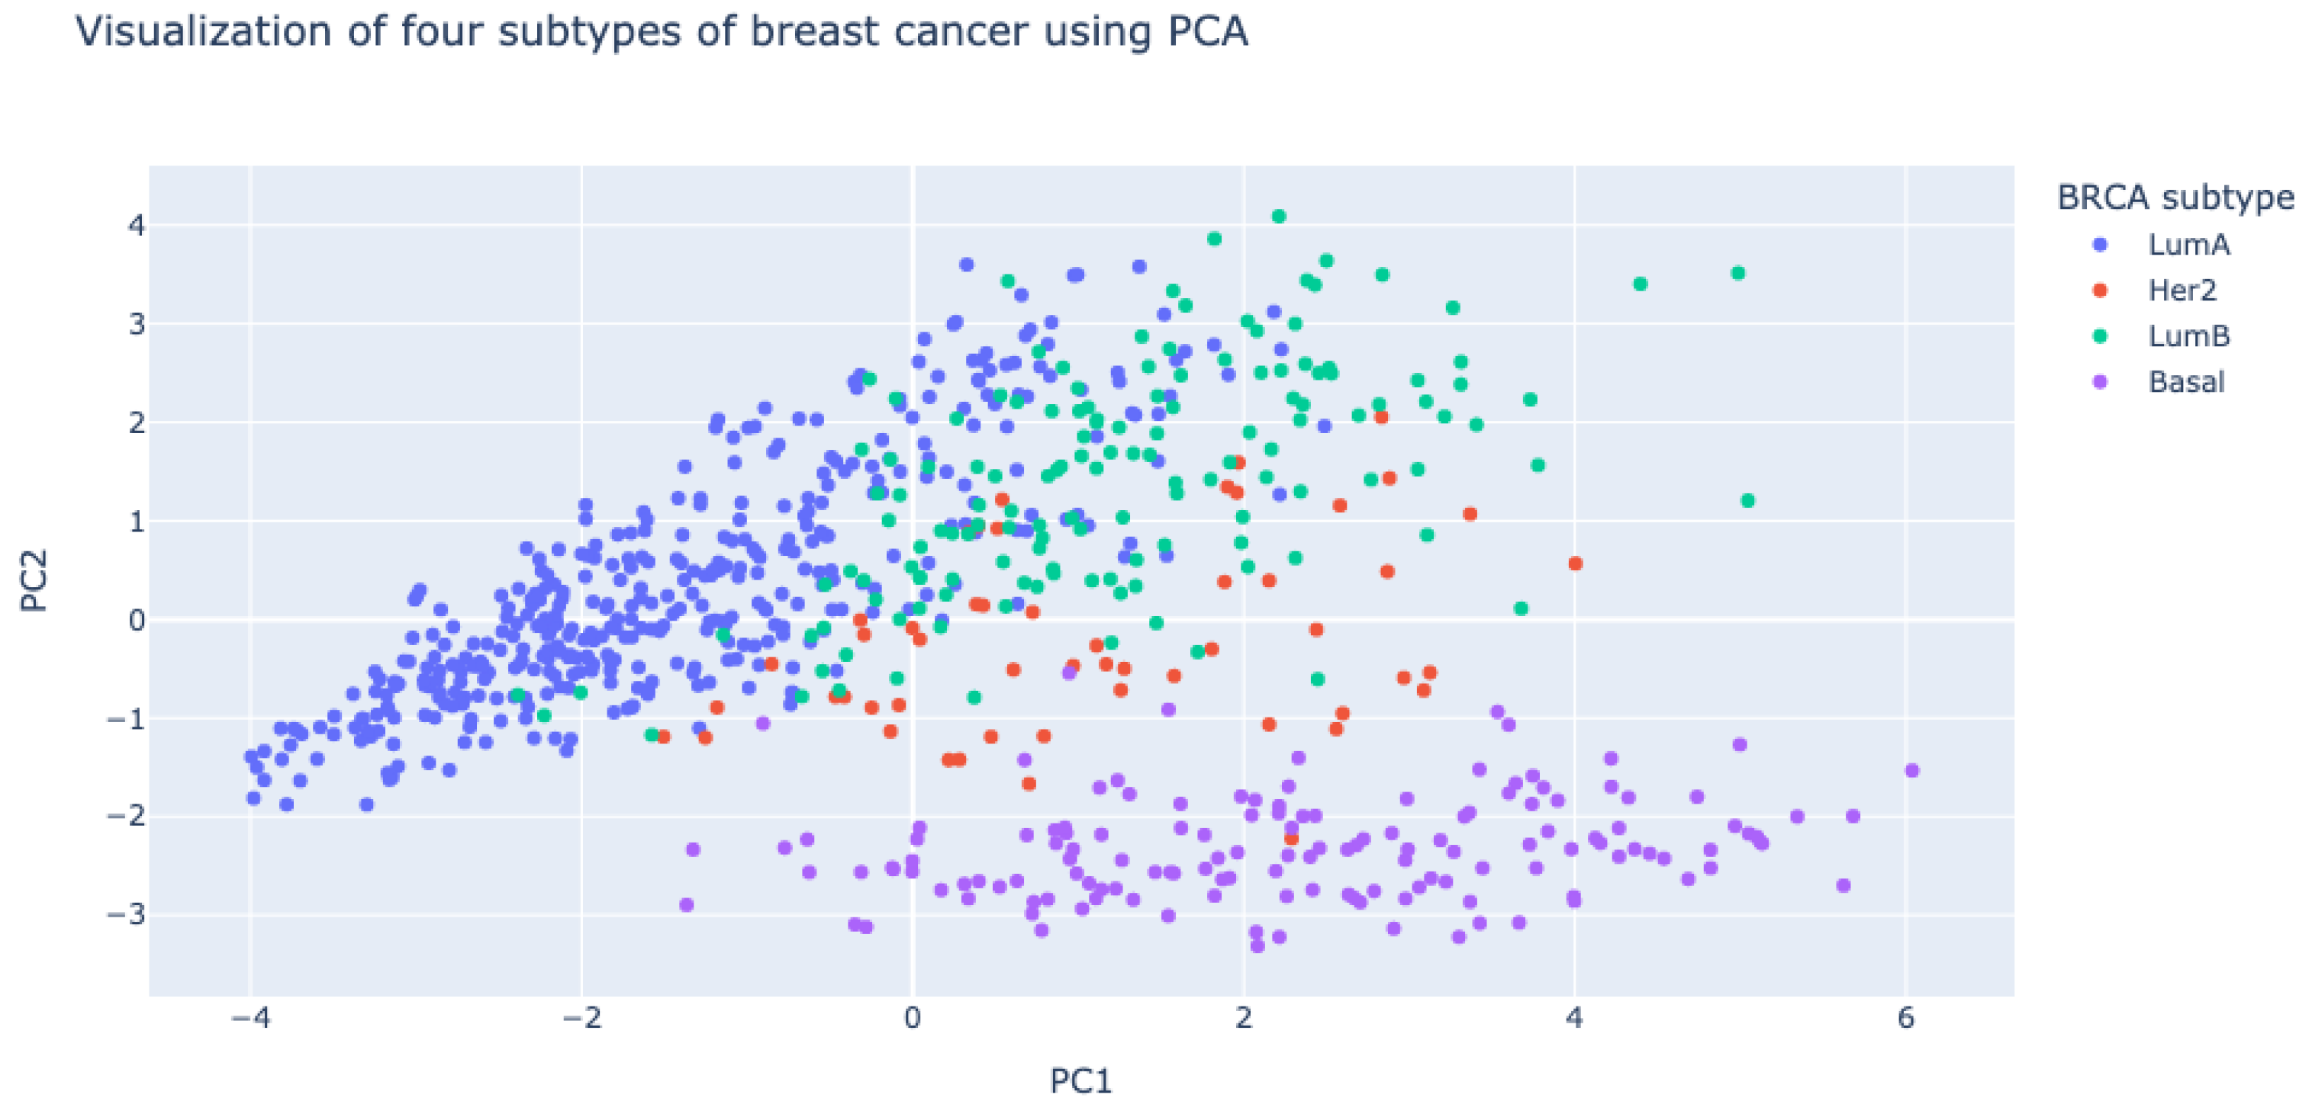Click the green LumB legend marker
The image size is (2312, 1114).
(2100, 336)
